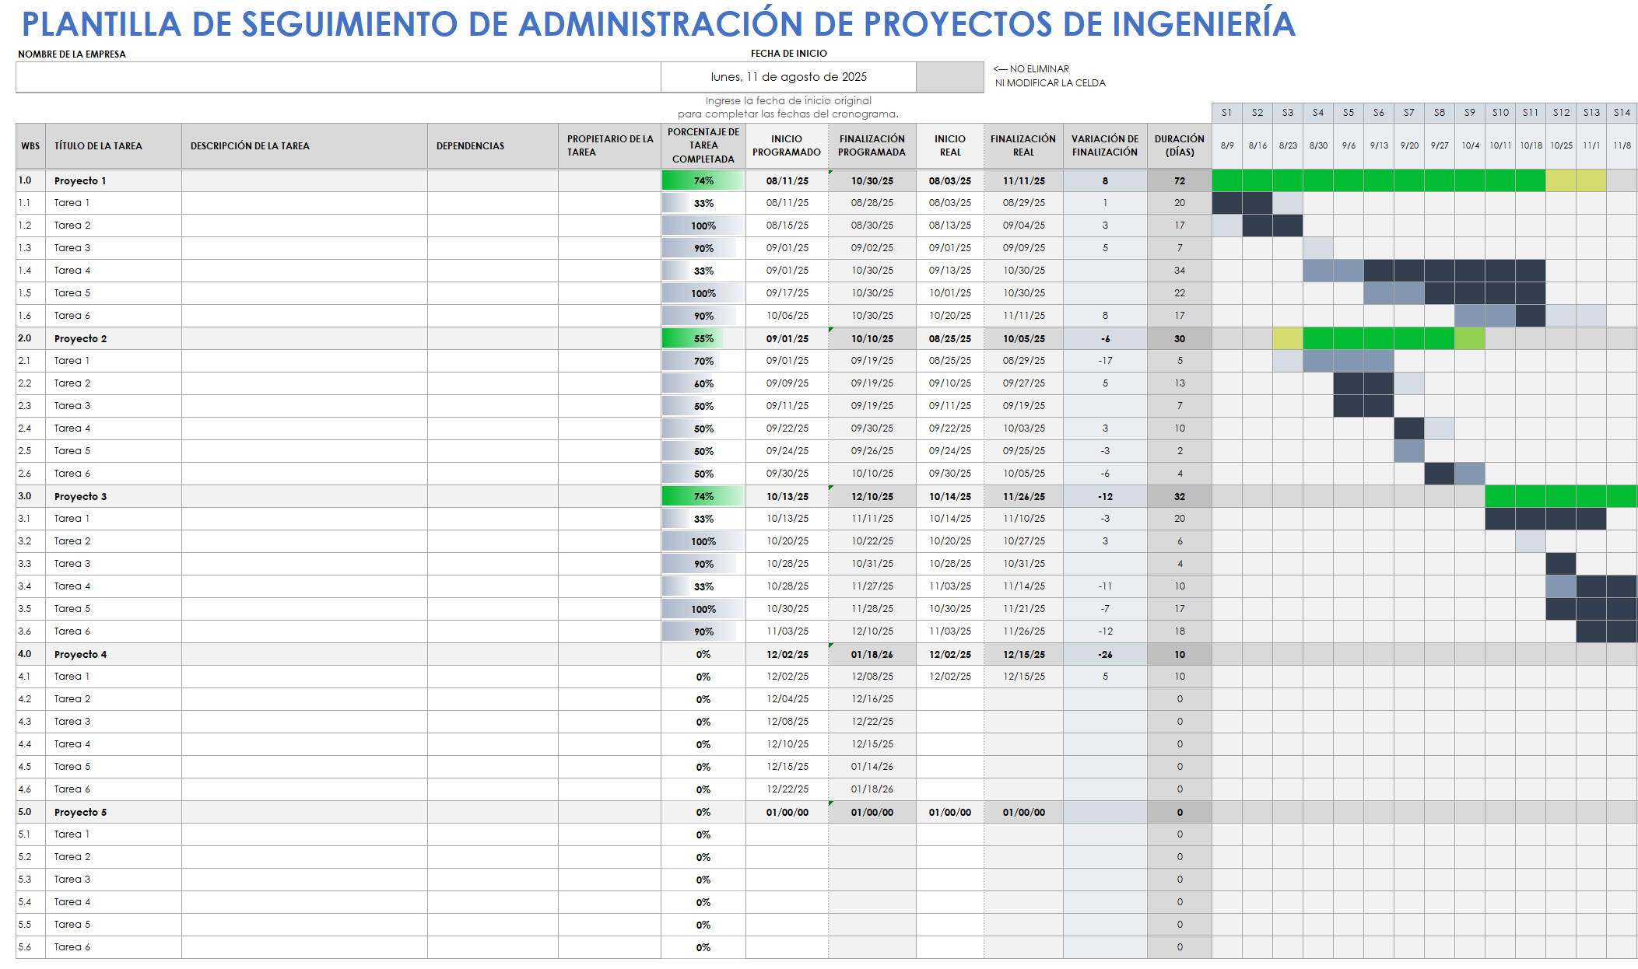Image resolution: width=1638 pixels, height=969 pixels.
Task: Select scheduled start '12/22/25' of task 4.6
Action: pyautogui.click(x=787, y=789)
